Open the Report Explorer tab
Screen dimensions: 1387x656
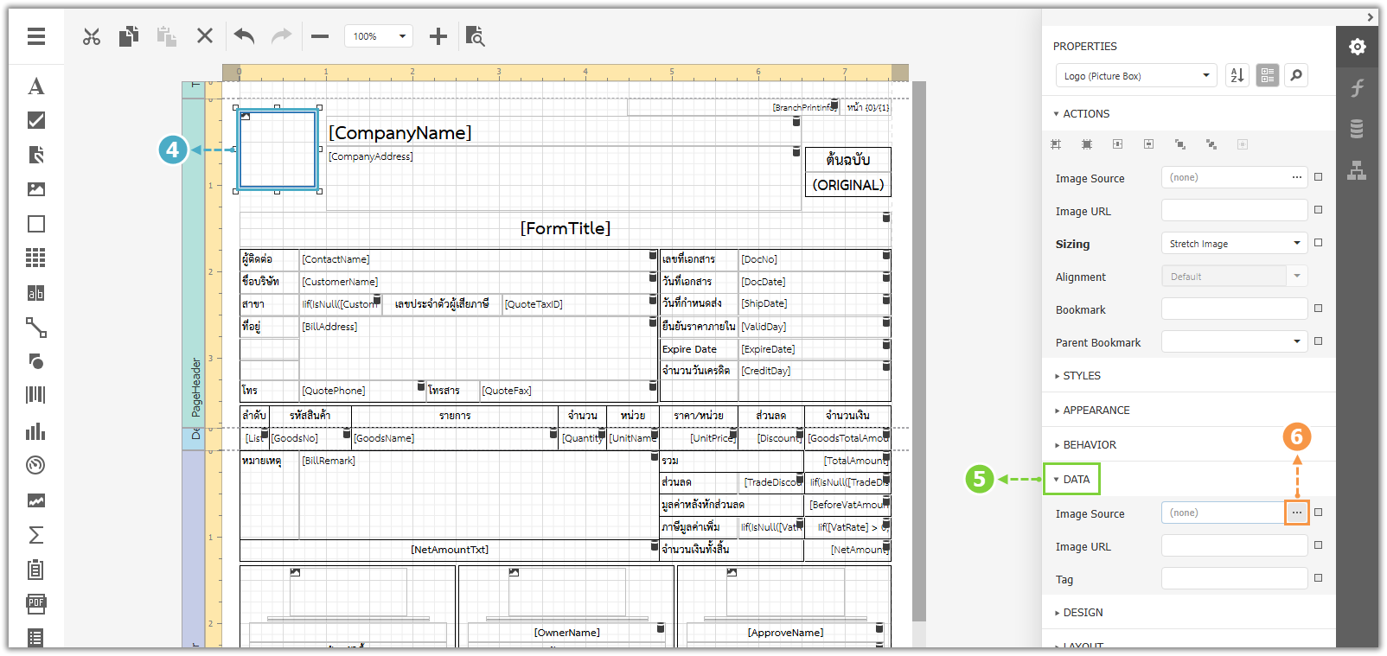[1357, 170]
